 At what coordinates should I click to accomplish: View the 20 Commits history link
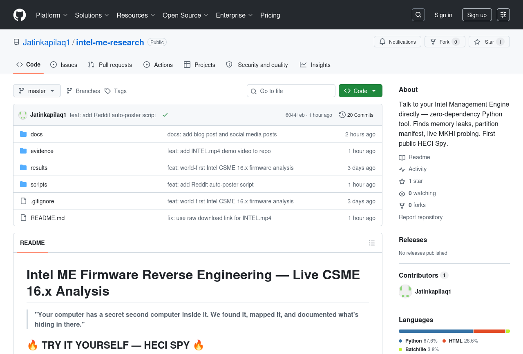(x=356, y=115)
